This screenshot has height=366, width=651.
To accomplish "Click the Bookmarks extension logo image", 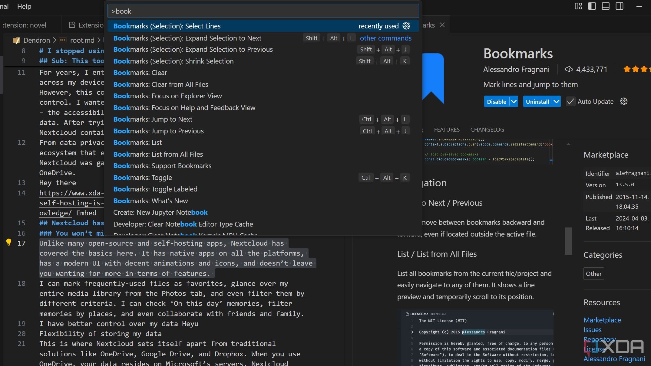I will 433,78.
